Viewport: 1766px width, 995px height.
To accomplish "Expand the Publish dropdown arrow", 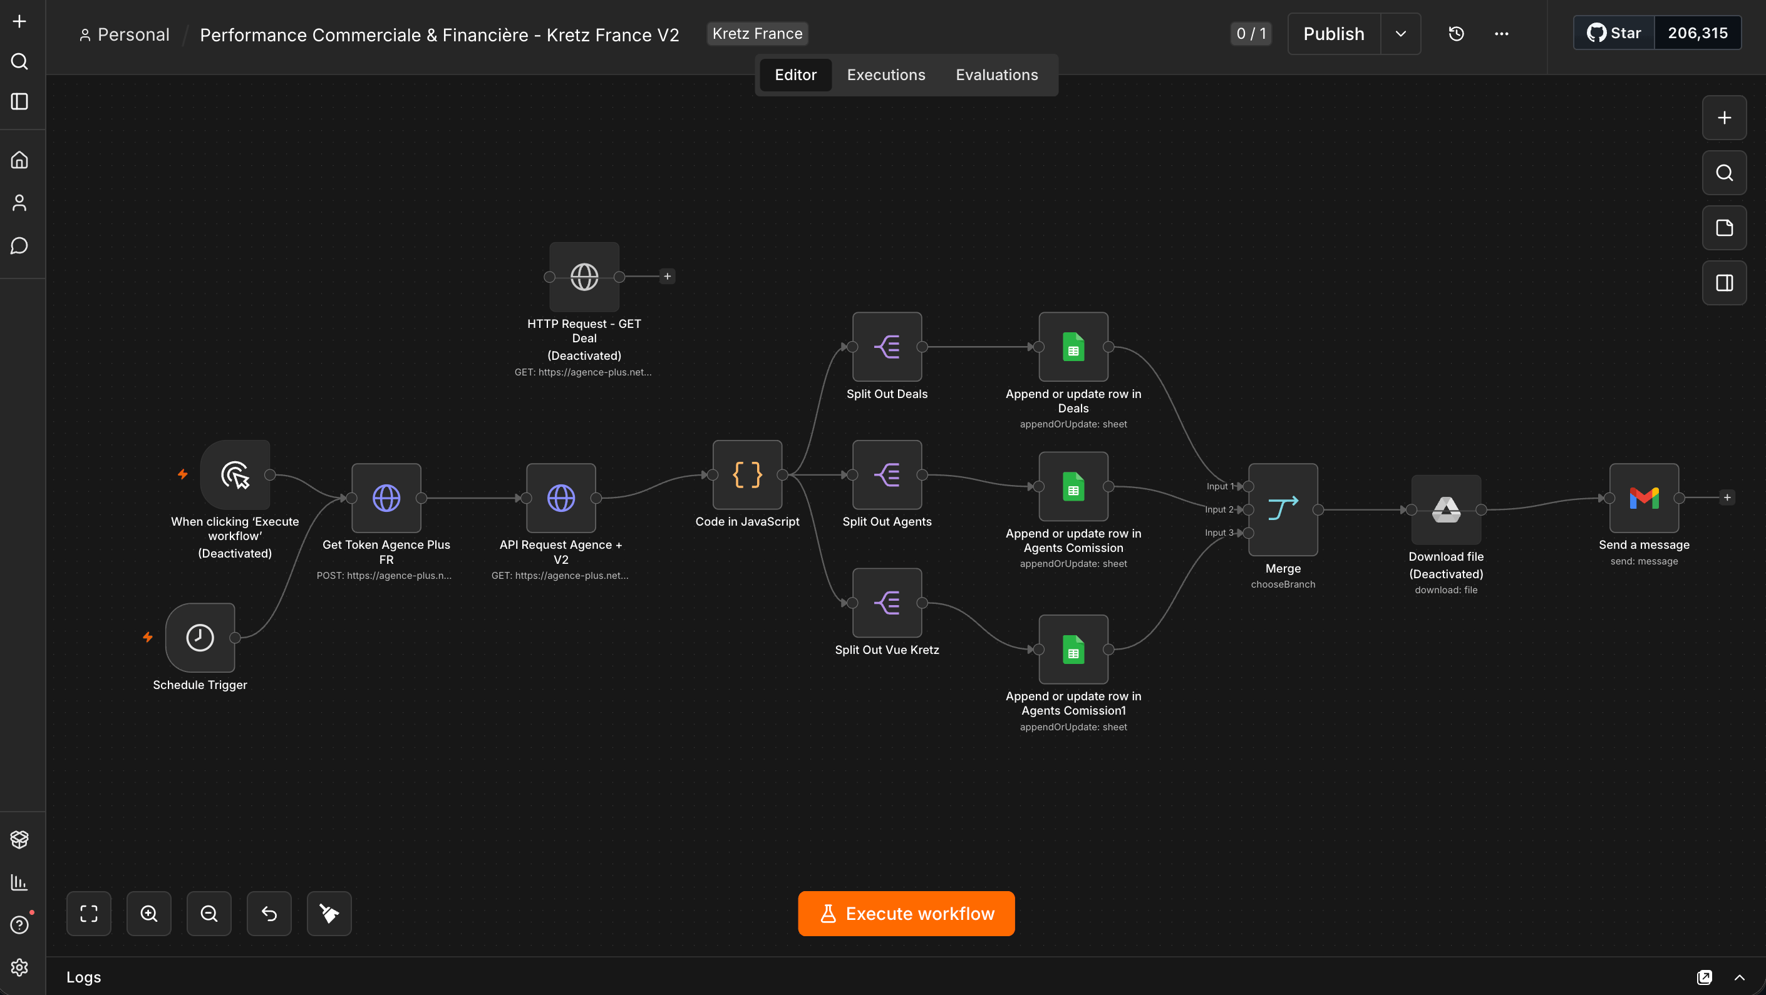I will click(x=1401, y=34).
